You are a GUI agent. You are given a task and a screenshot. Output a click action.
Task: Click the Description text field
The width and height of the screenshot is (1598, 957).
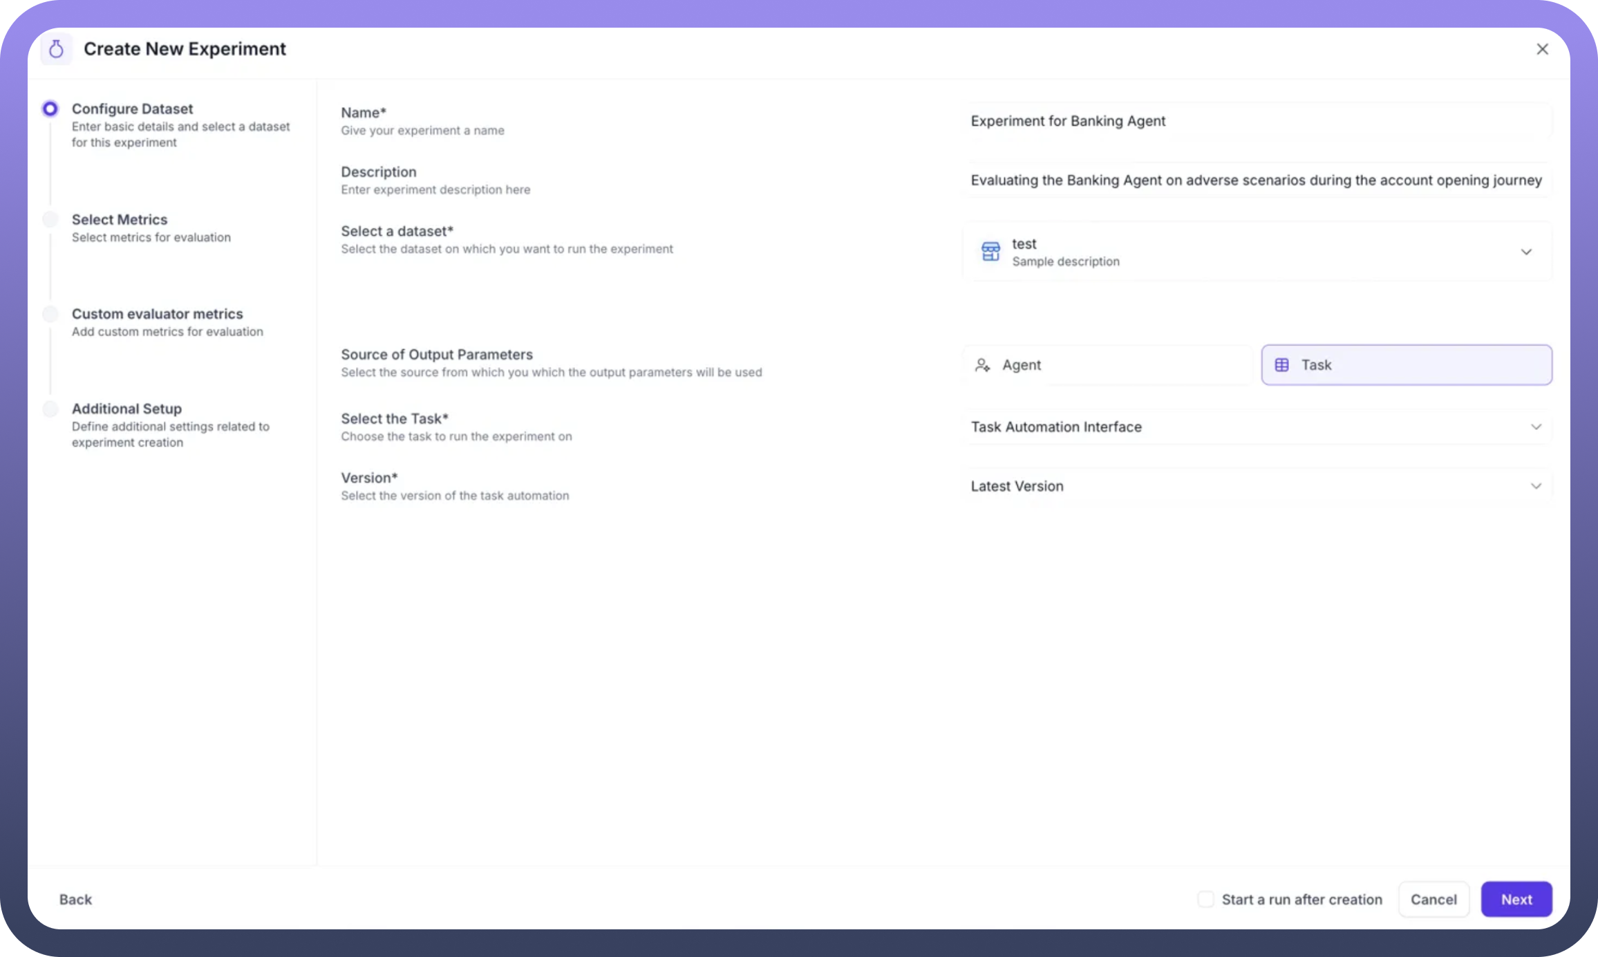coord(1257,180)
